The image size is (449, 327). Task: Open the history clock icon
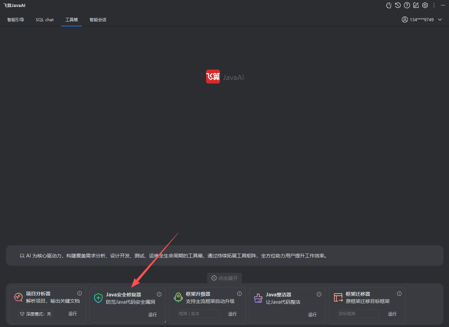398,5
